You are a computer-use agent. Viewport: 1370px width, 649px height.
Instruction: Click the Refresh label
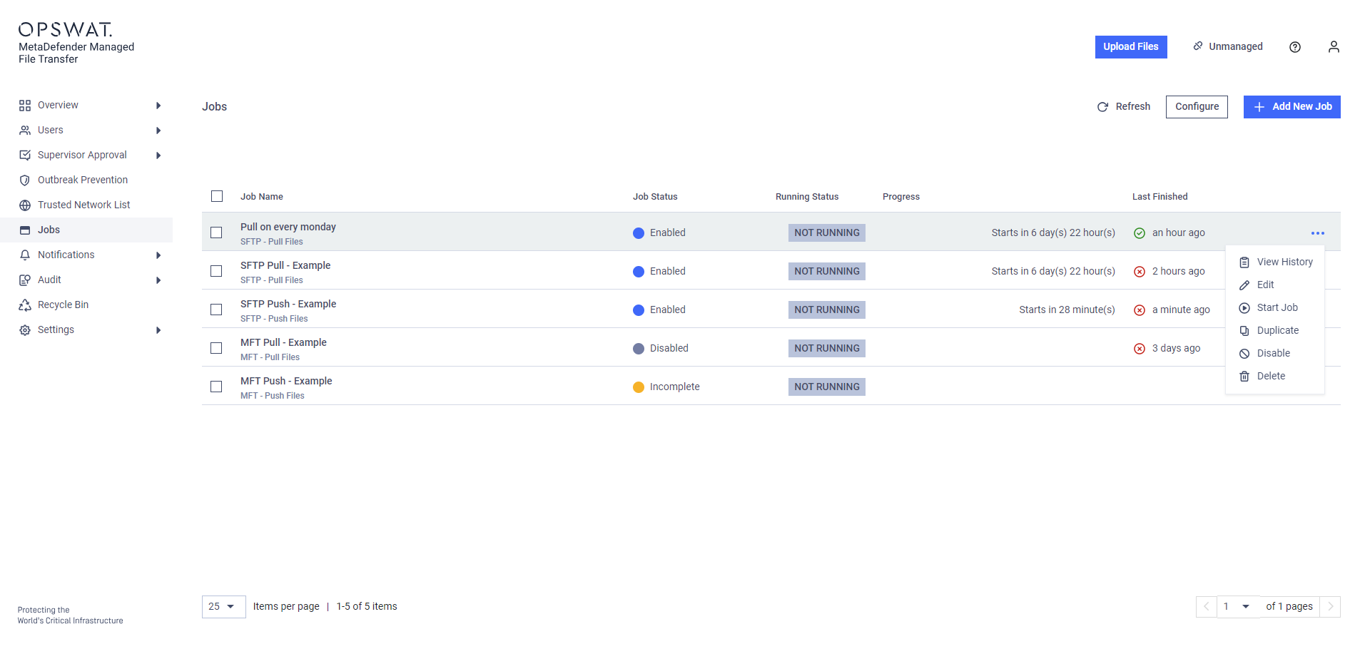click(x=1133, y=106)
